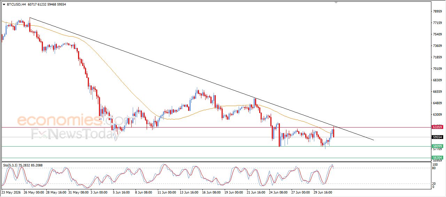This screenshot has width=446, height=197.
Task: Select the green 56304 support price tag
Action: [437, 158]
